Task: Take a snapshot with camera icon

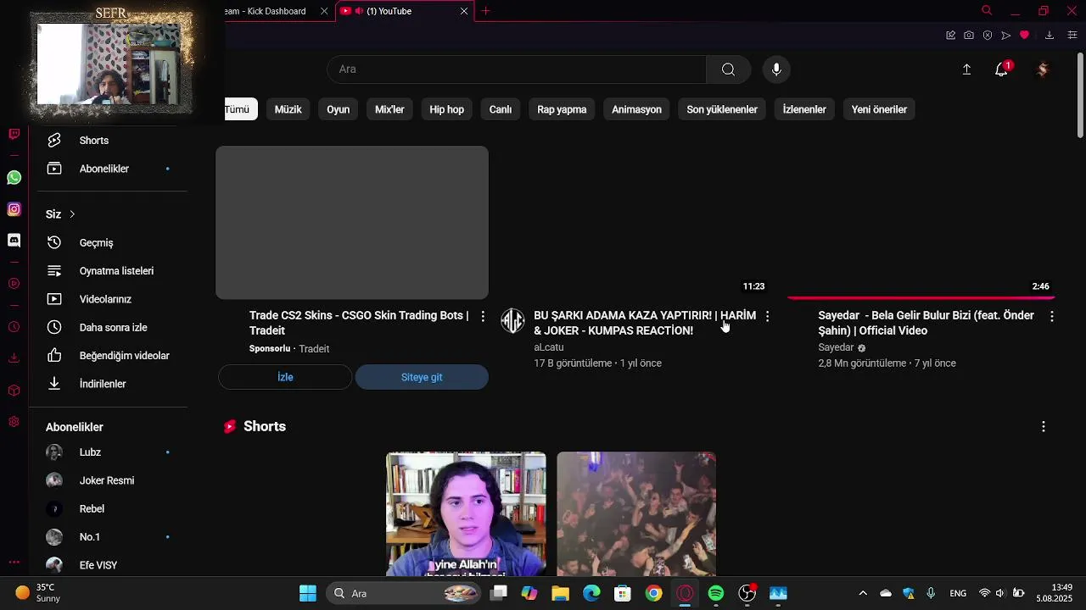Action: click(x=969, y=35)
